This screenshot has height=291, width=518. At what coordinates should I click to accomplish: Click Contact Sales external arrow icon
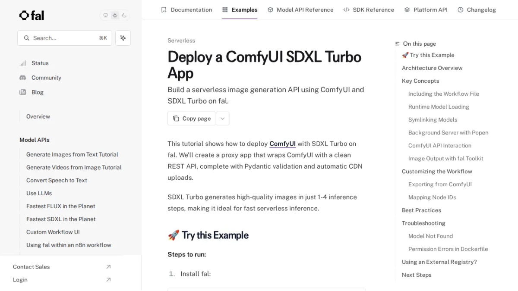click(x=108, y=267)
